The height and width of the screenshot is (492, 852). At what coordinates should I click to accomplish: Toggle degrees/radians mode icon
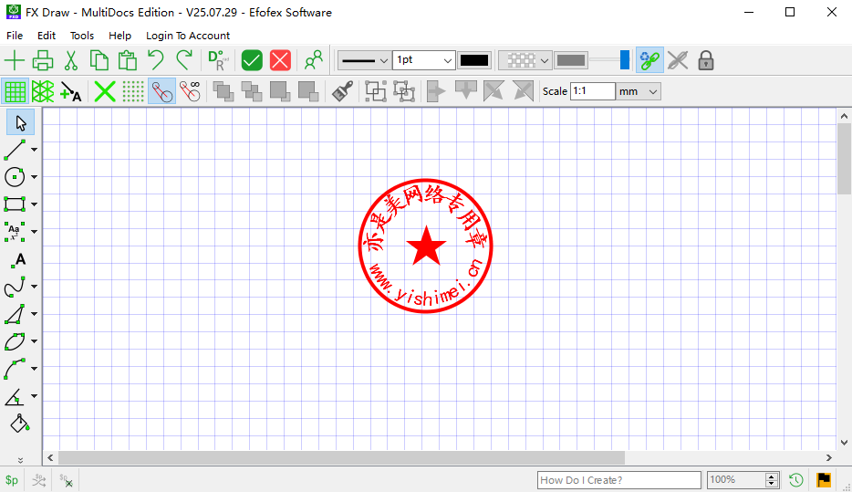(x=218, y=60)
